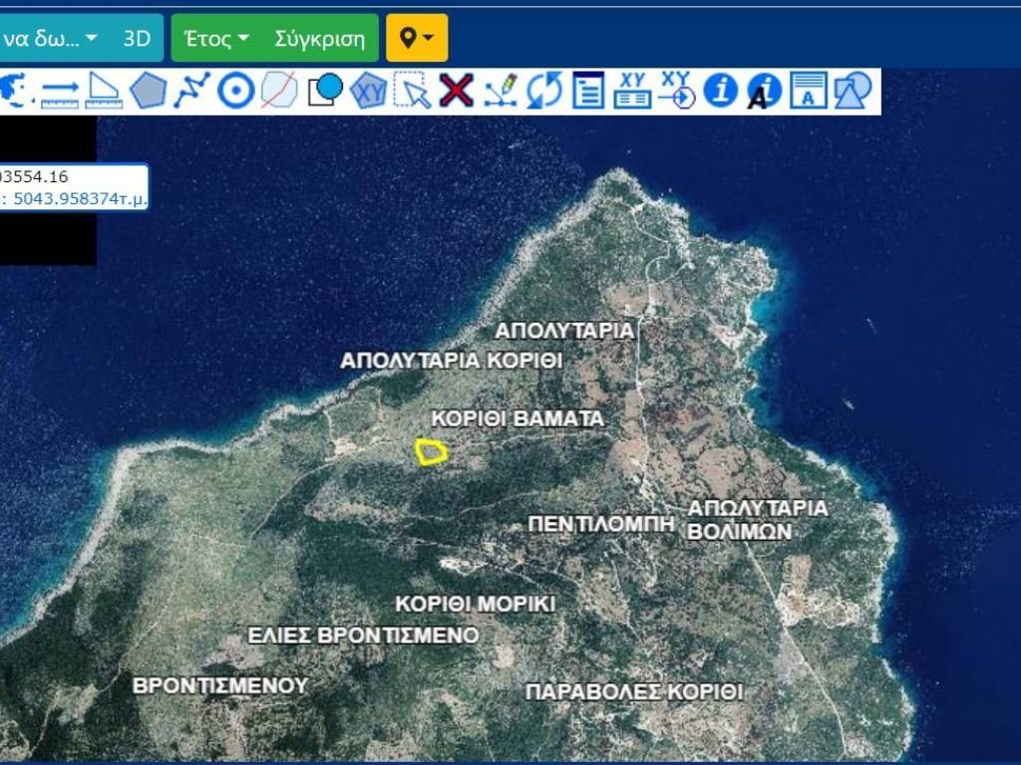This screenshot has height=765, width=1021.
Task: Choose the draw polyline tool
Action: click(191, 91)
